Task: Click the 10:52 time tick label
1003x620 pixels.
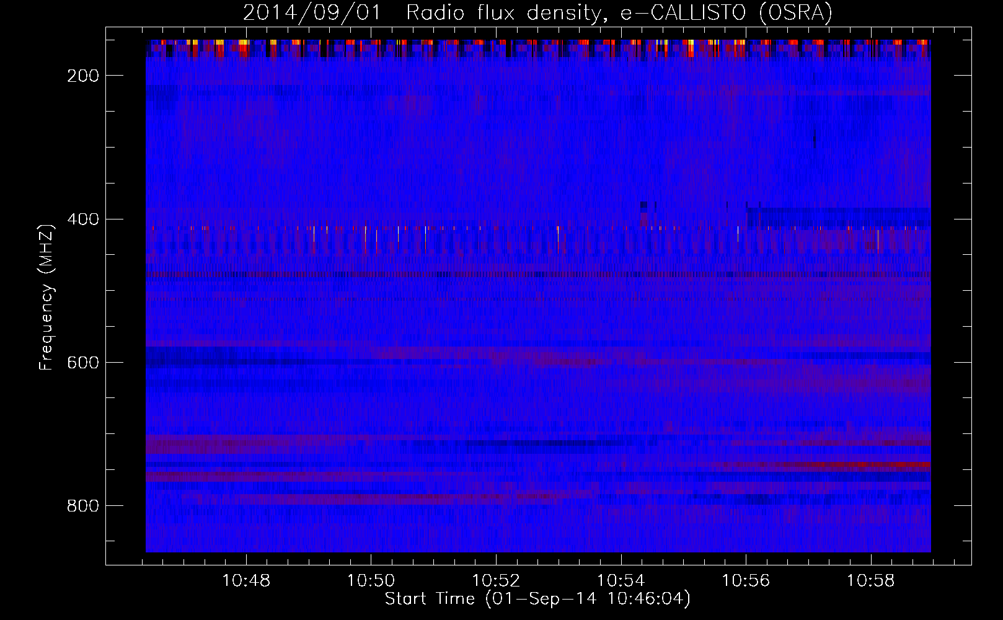Action: [x=496, y=581]
